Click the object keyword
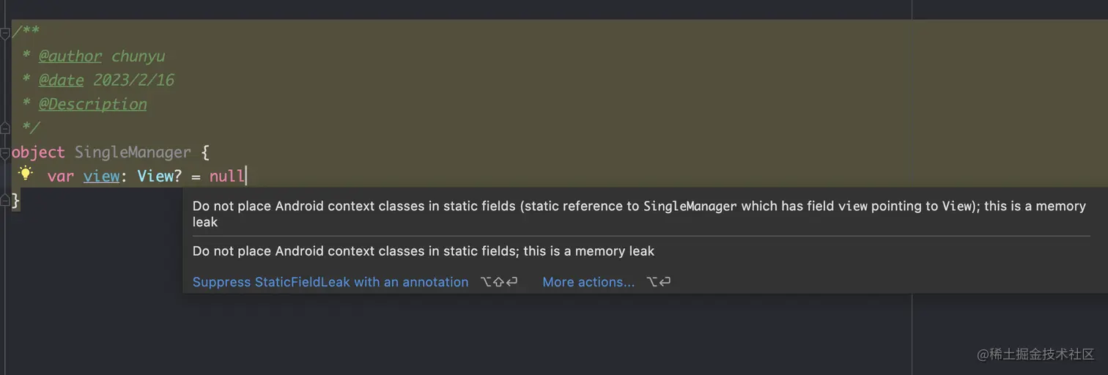 pos(38,152)
